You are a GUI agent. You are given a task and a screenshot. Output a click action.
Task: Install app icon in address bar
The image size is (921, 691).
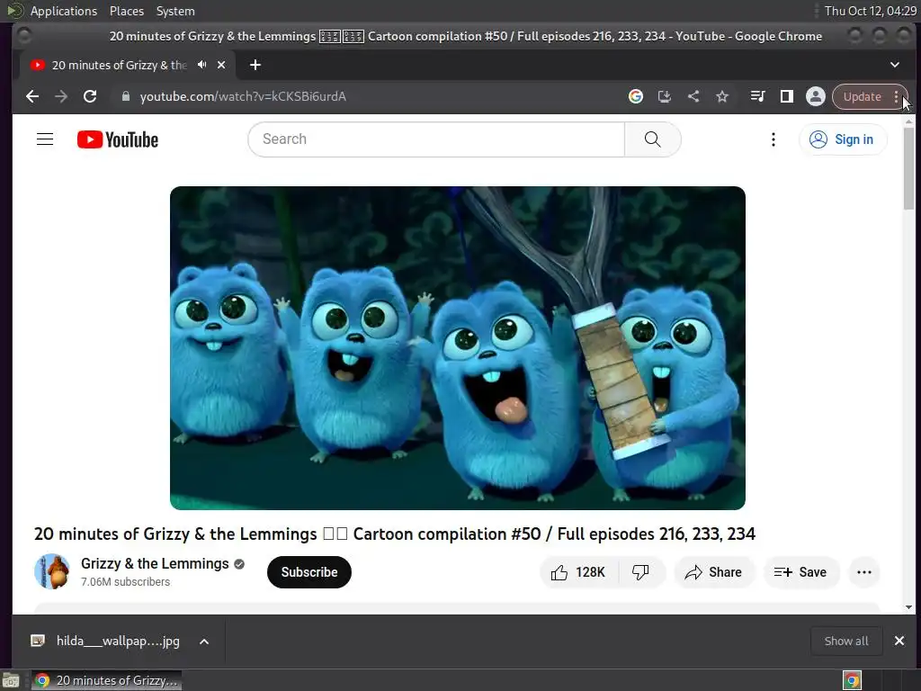tap(665, 96)
